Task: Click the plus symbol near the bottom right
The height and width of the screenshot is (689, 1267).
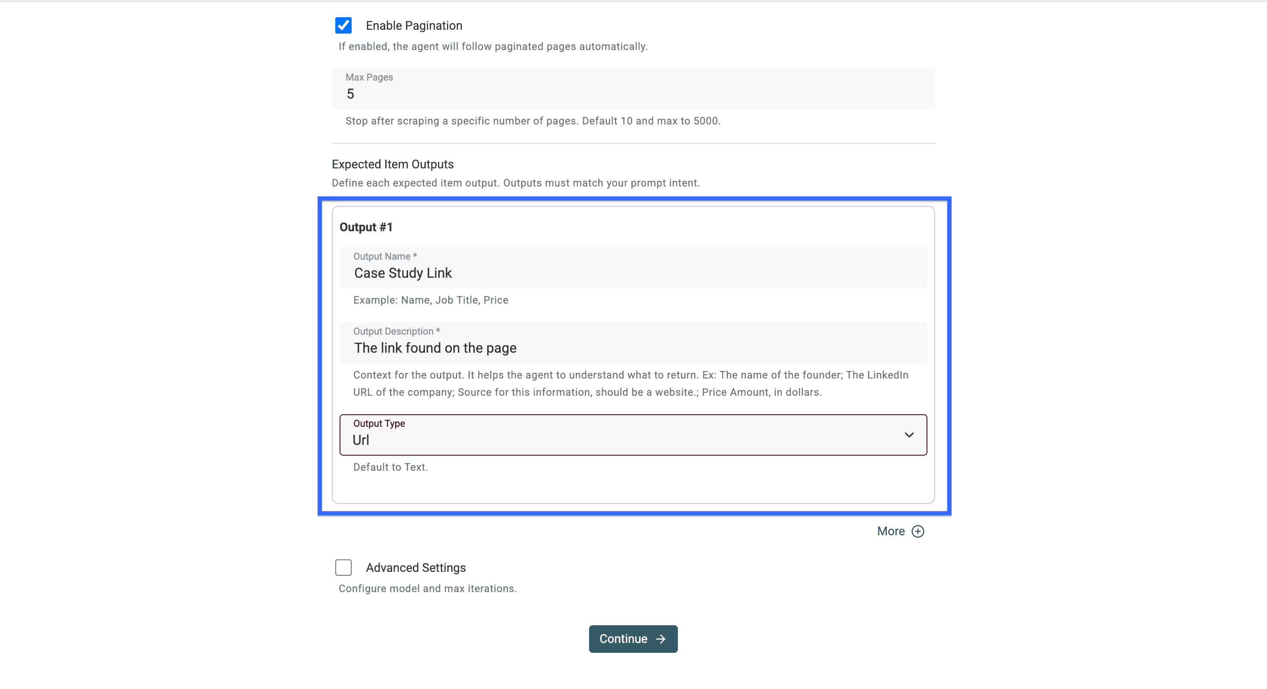Action: point(919,531)
